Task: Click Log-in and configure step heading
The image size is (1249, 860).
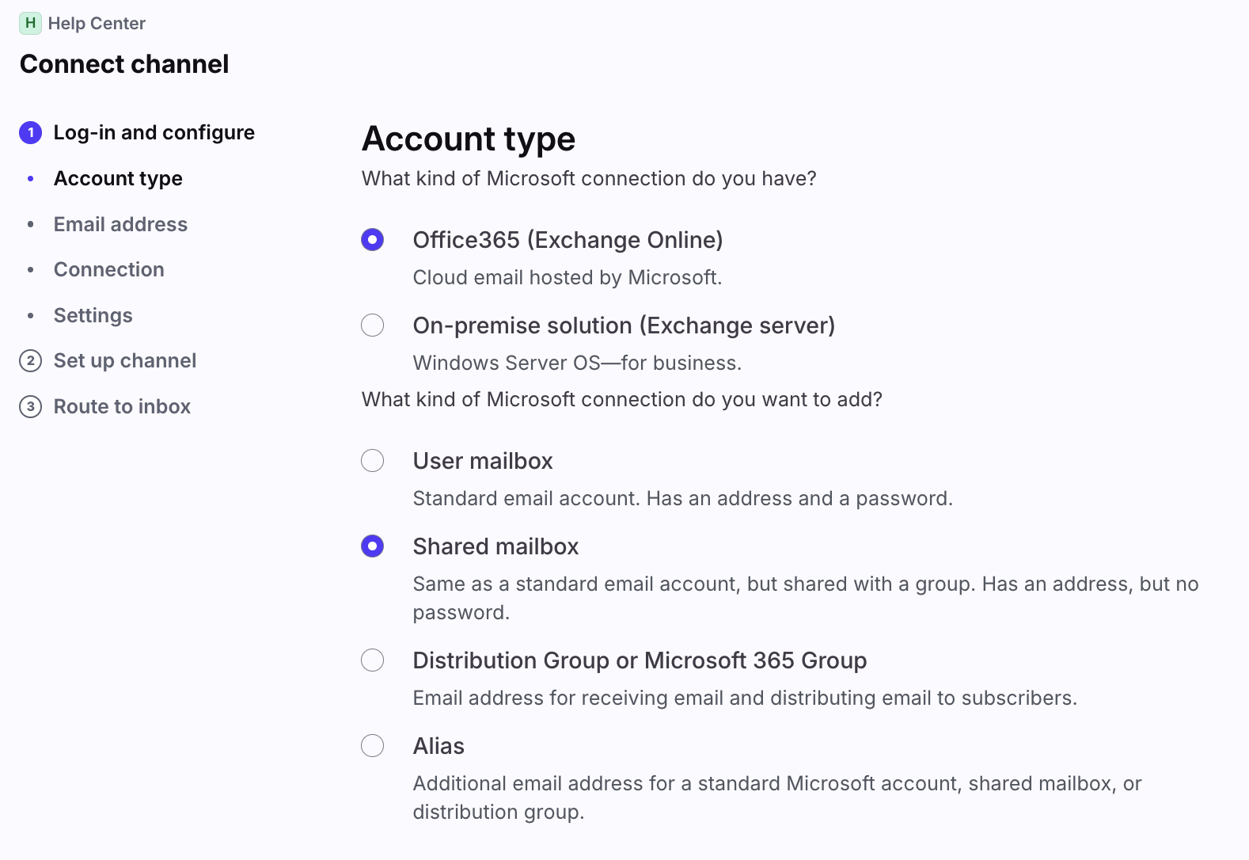Action: tap(154, 132)
